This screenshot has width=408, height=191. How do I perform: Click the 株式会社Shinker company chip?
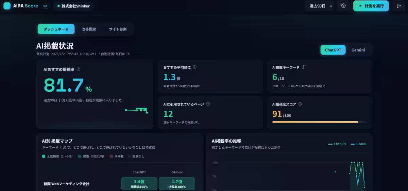pos(73,6)
